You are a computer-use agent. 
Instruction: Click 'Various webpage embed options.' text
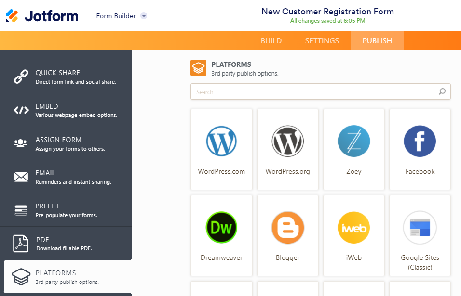coord(77,116)
